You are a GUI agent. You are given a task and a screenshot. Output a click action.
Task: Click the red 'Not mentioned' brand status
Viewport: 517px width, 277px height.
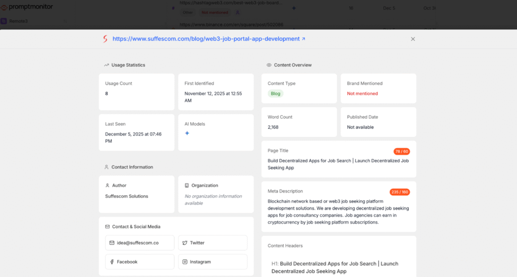coord(362,94)
